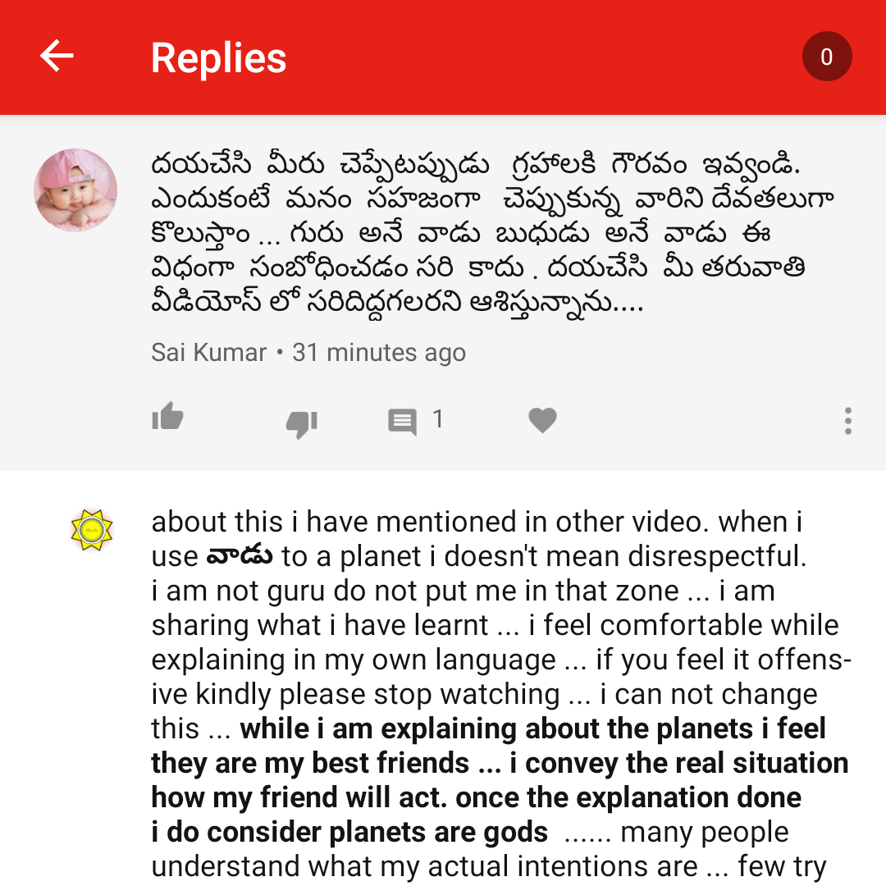Image resolution: width=886 pixels, height=886 pixels.
Task: Like Sai Kumar's comment with thumbs up
Action: tap(168, 417)
